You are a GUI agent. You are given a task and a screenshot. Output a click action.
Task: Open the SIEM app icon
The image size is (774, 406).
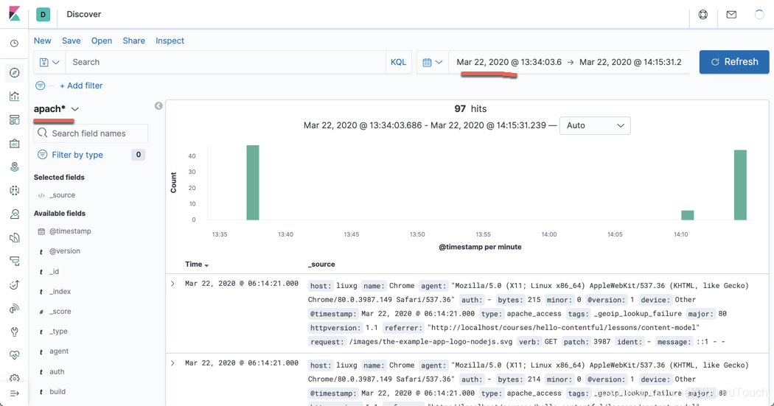click(x=14, y=308)
